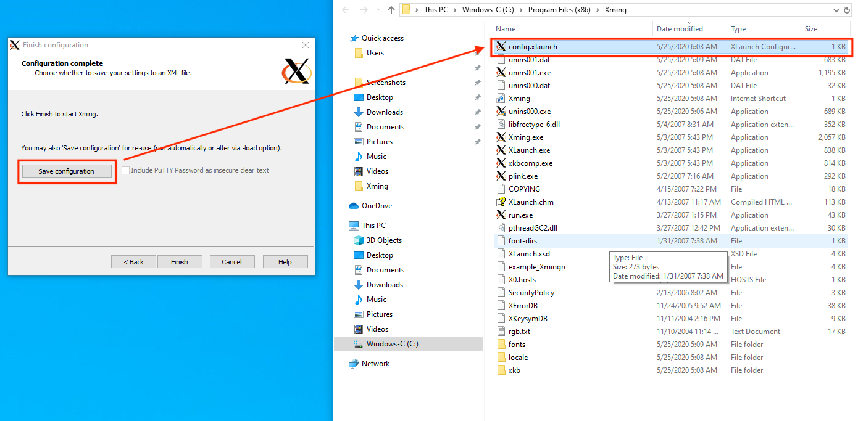858x421 pixels.
Task: Click the Help button in dialog
Action: click(x=285, y=262)
